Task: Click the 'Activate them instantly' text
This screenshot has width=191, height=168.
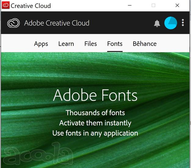Action: [x=95, y=123]
